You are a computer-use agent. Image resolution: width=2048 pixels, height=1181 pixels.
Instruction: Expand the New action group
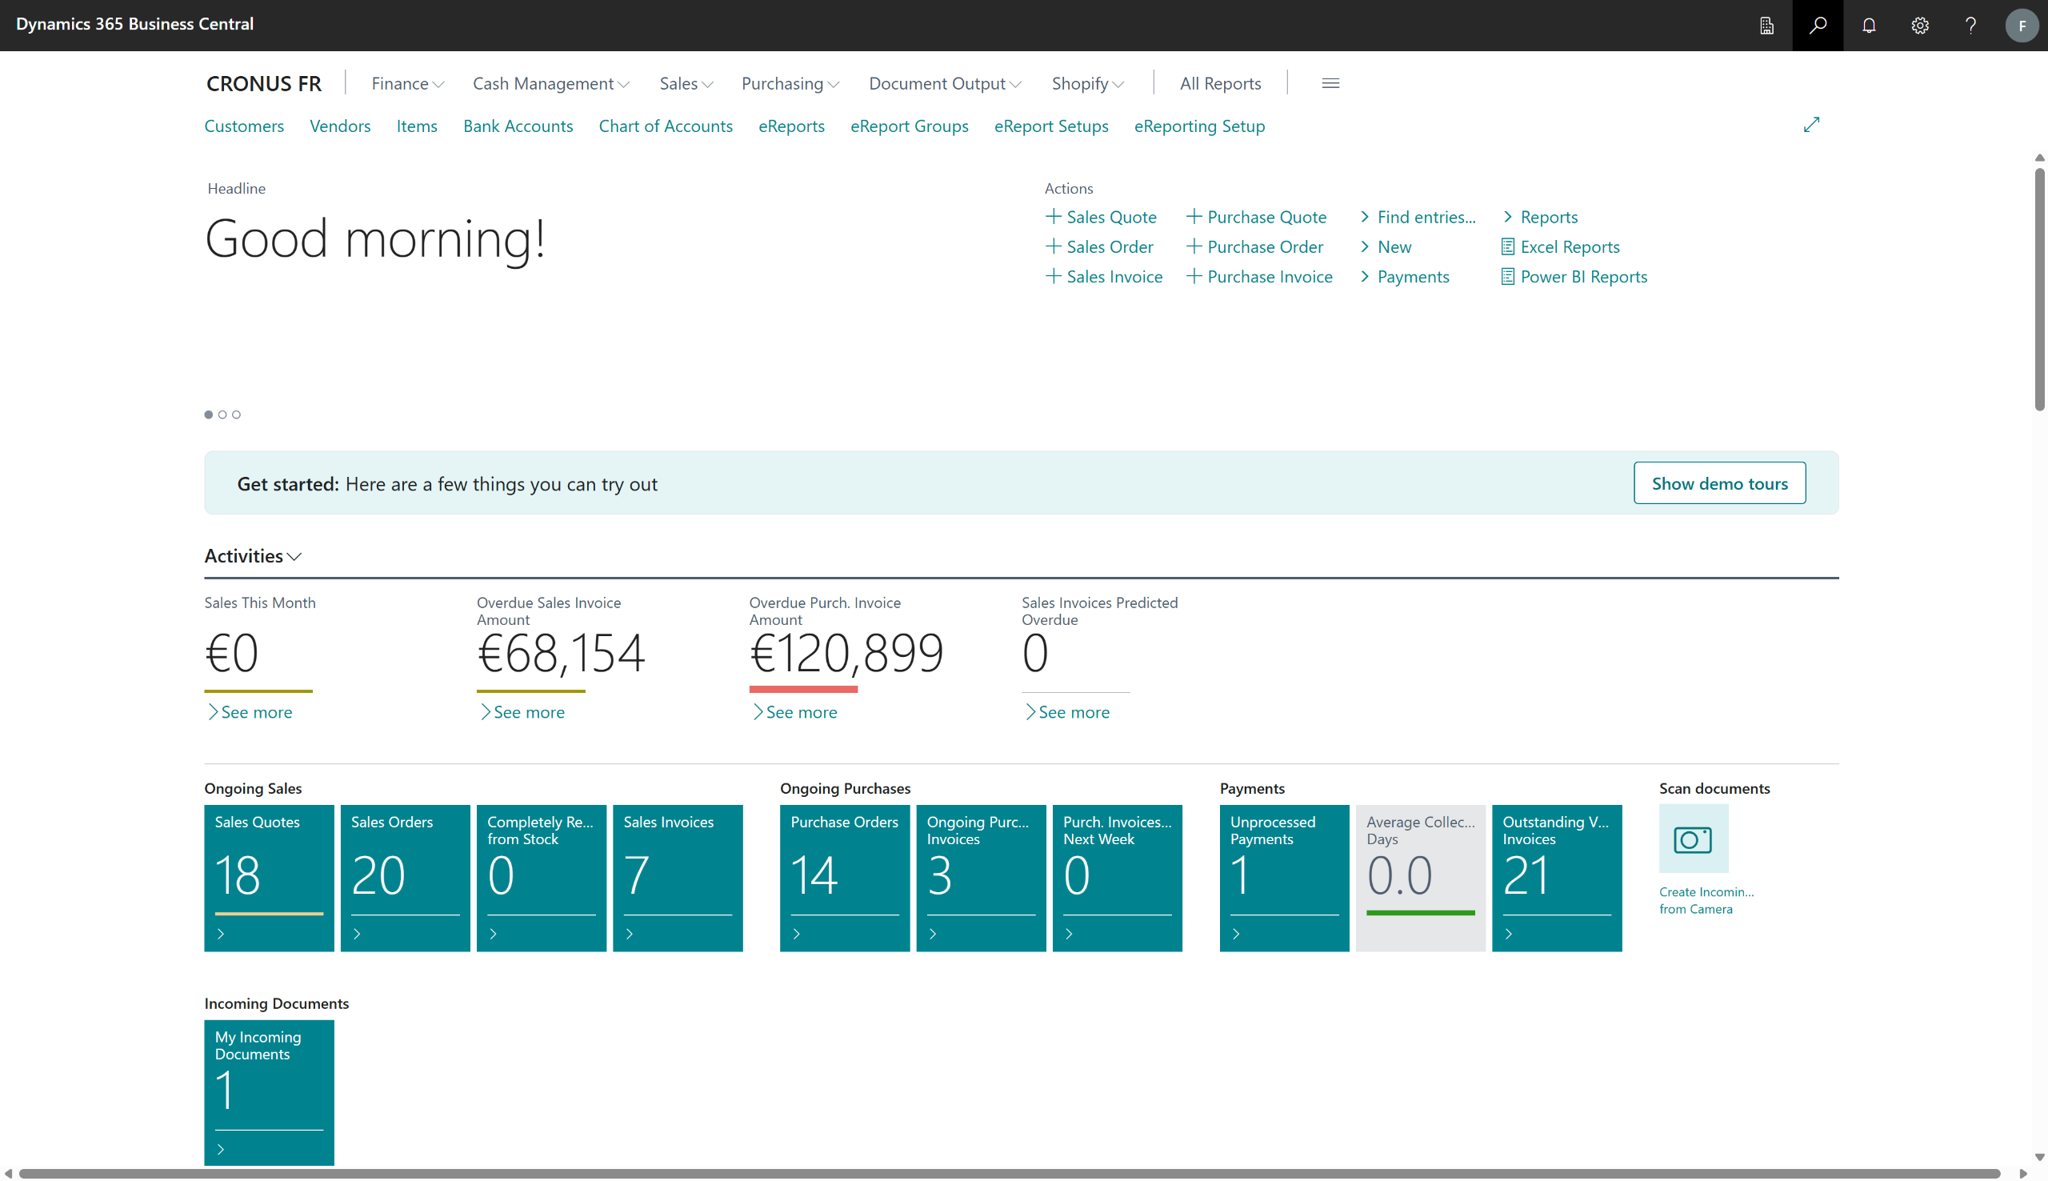coord(1386,246)
